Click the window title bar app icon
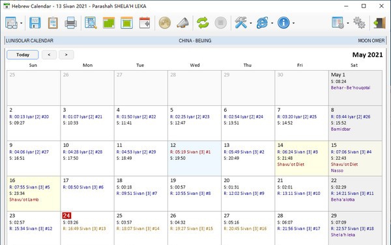This screenshot has height=245, width=391. [7, 6]
